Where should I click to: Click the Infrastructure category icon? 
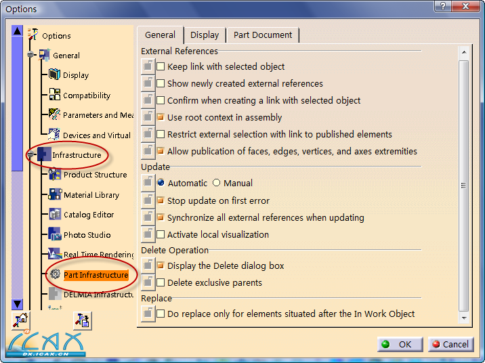pyautogui.click(x=44, y=154)
